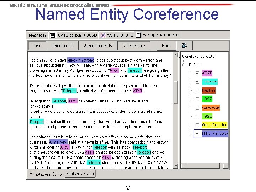Click the WorldCom Inc yellow label

[x=214, y=125]
